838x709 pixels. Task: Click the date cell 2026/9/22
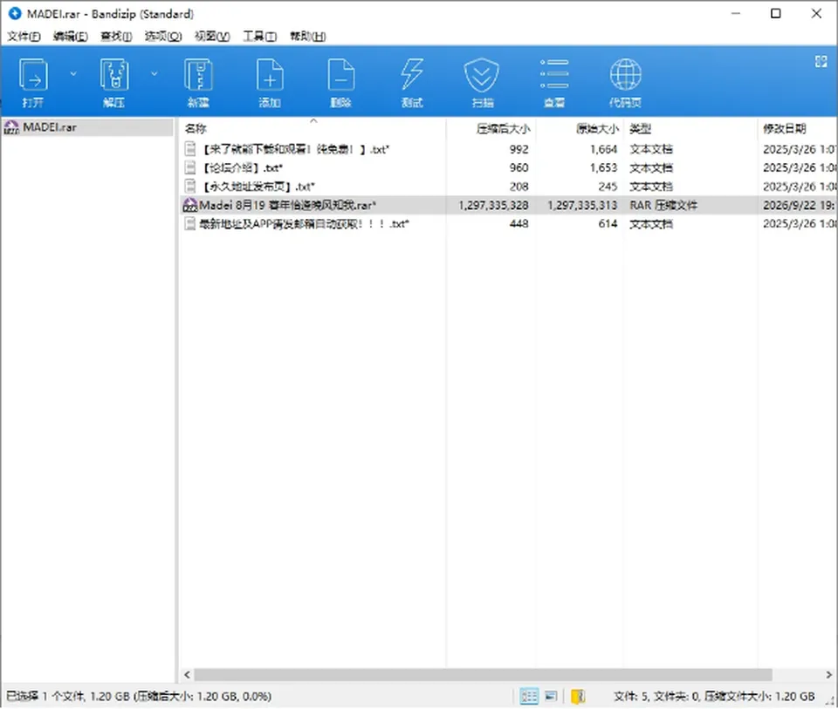[799, 206]
